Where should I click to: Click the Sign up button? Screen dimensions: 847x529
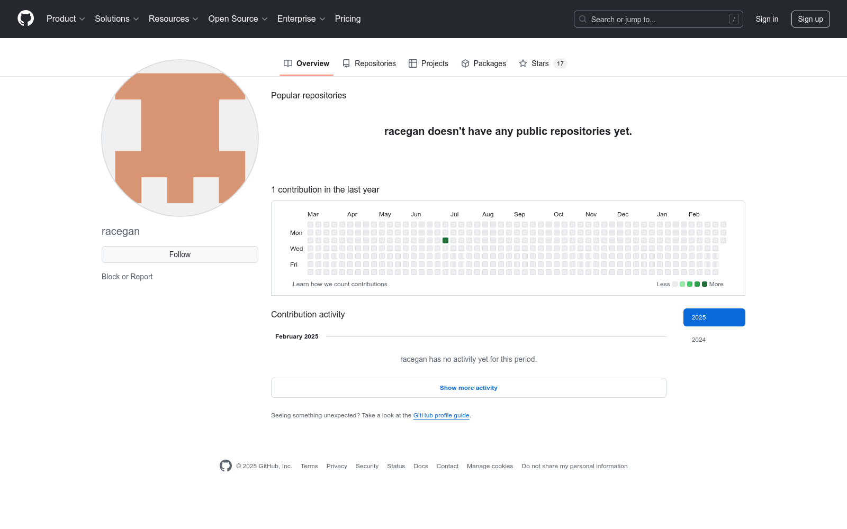[x=810, y=19]
